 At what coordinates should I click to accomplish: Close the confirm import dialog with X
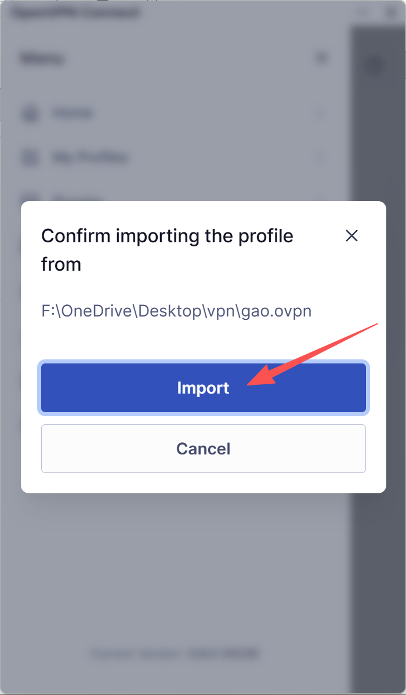click(351, 236)
